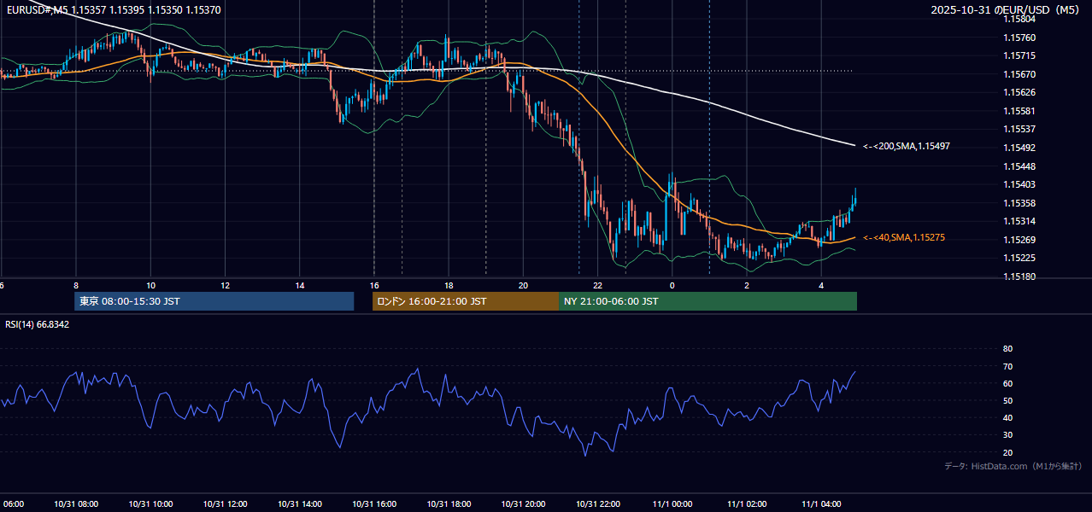Click the bottom 10/31 12:00 time label

[226, 504]
